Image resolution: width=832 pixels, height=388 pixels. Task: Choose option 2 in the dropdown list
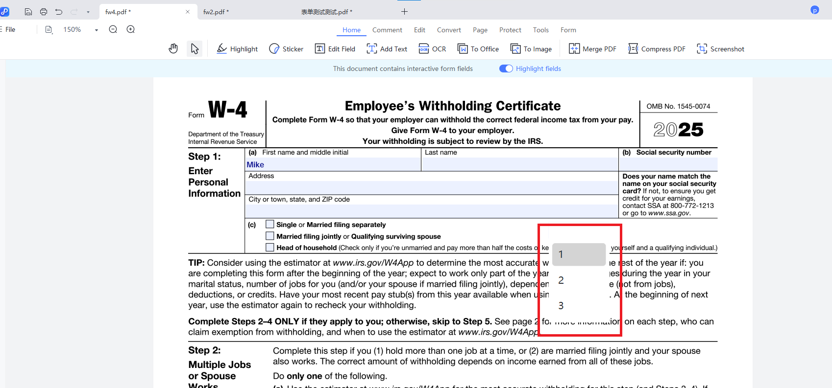coord(562,280)
